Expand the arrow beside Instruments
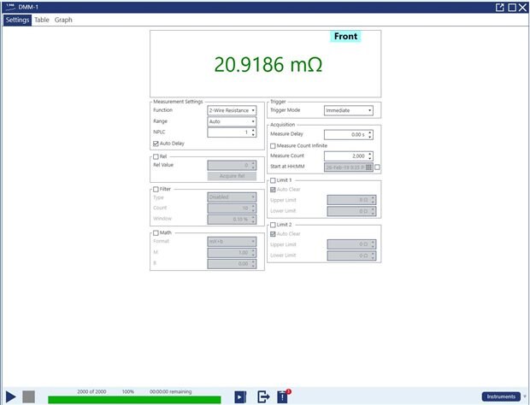Viewport: 530px width, 405px height. pyautogui.click(x=525, y=396)
